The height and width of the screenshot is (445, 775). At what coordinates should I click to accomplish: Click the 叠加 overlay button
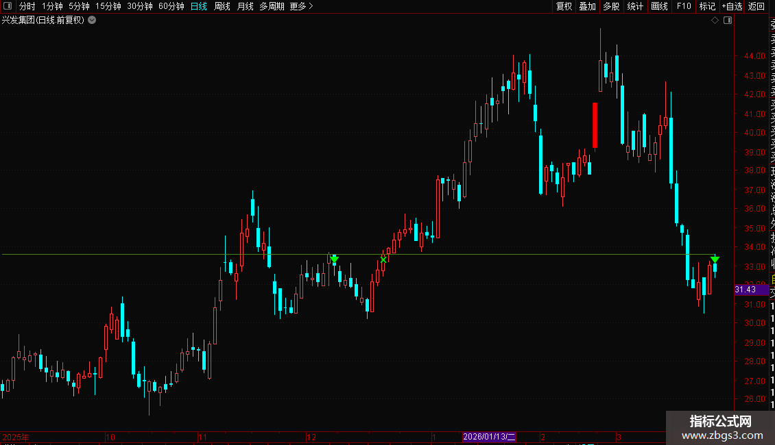click(588, 6)
